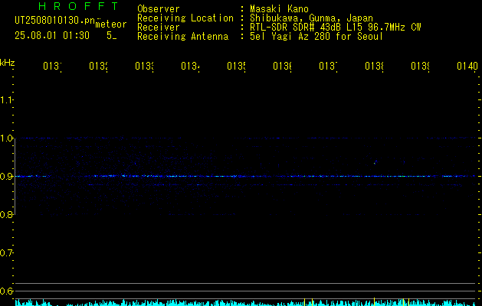Click the kHz axis unit label
The height and width of the screenshot is (306, 482).
8,63
